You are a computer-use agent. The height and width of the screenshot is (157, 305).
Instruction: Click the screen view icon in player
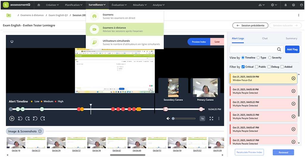(x=12, y=41)
